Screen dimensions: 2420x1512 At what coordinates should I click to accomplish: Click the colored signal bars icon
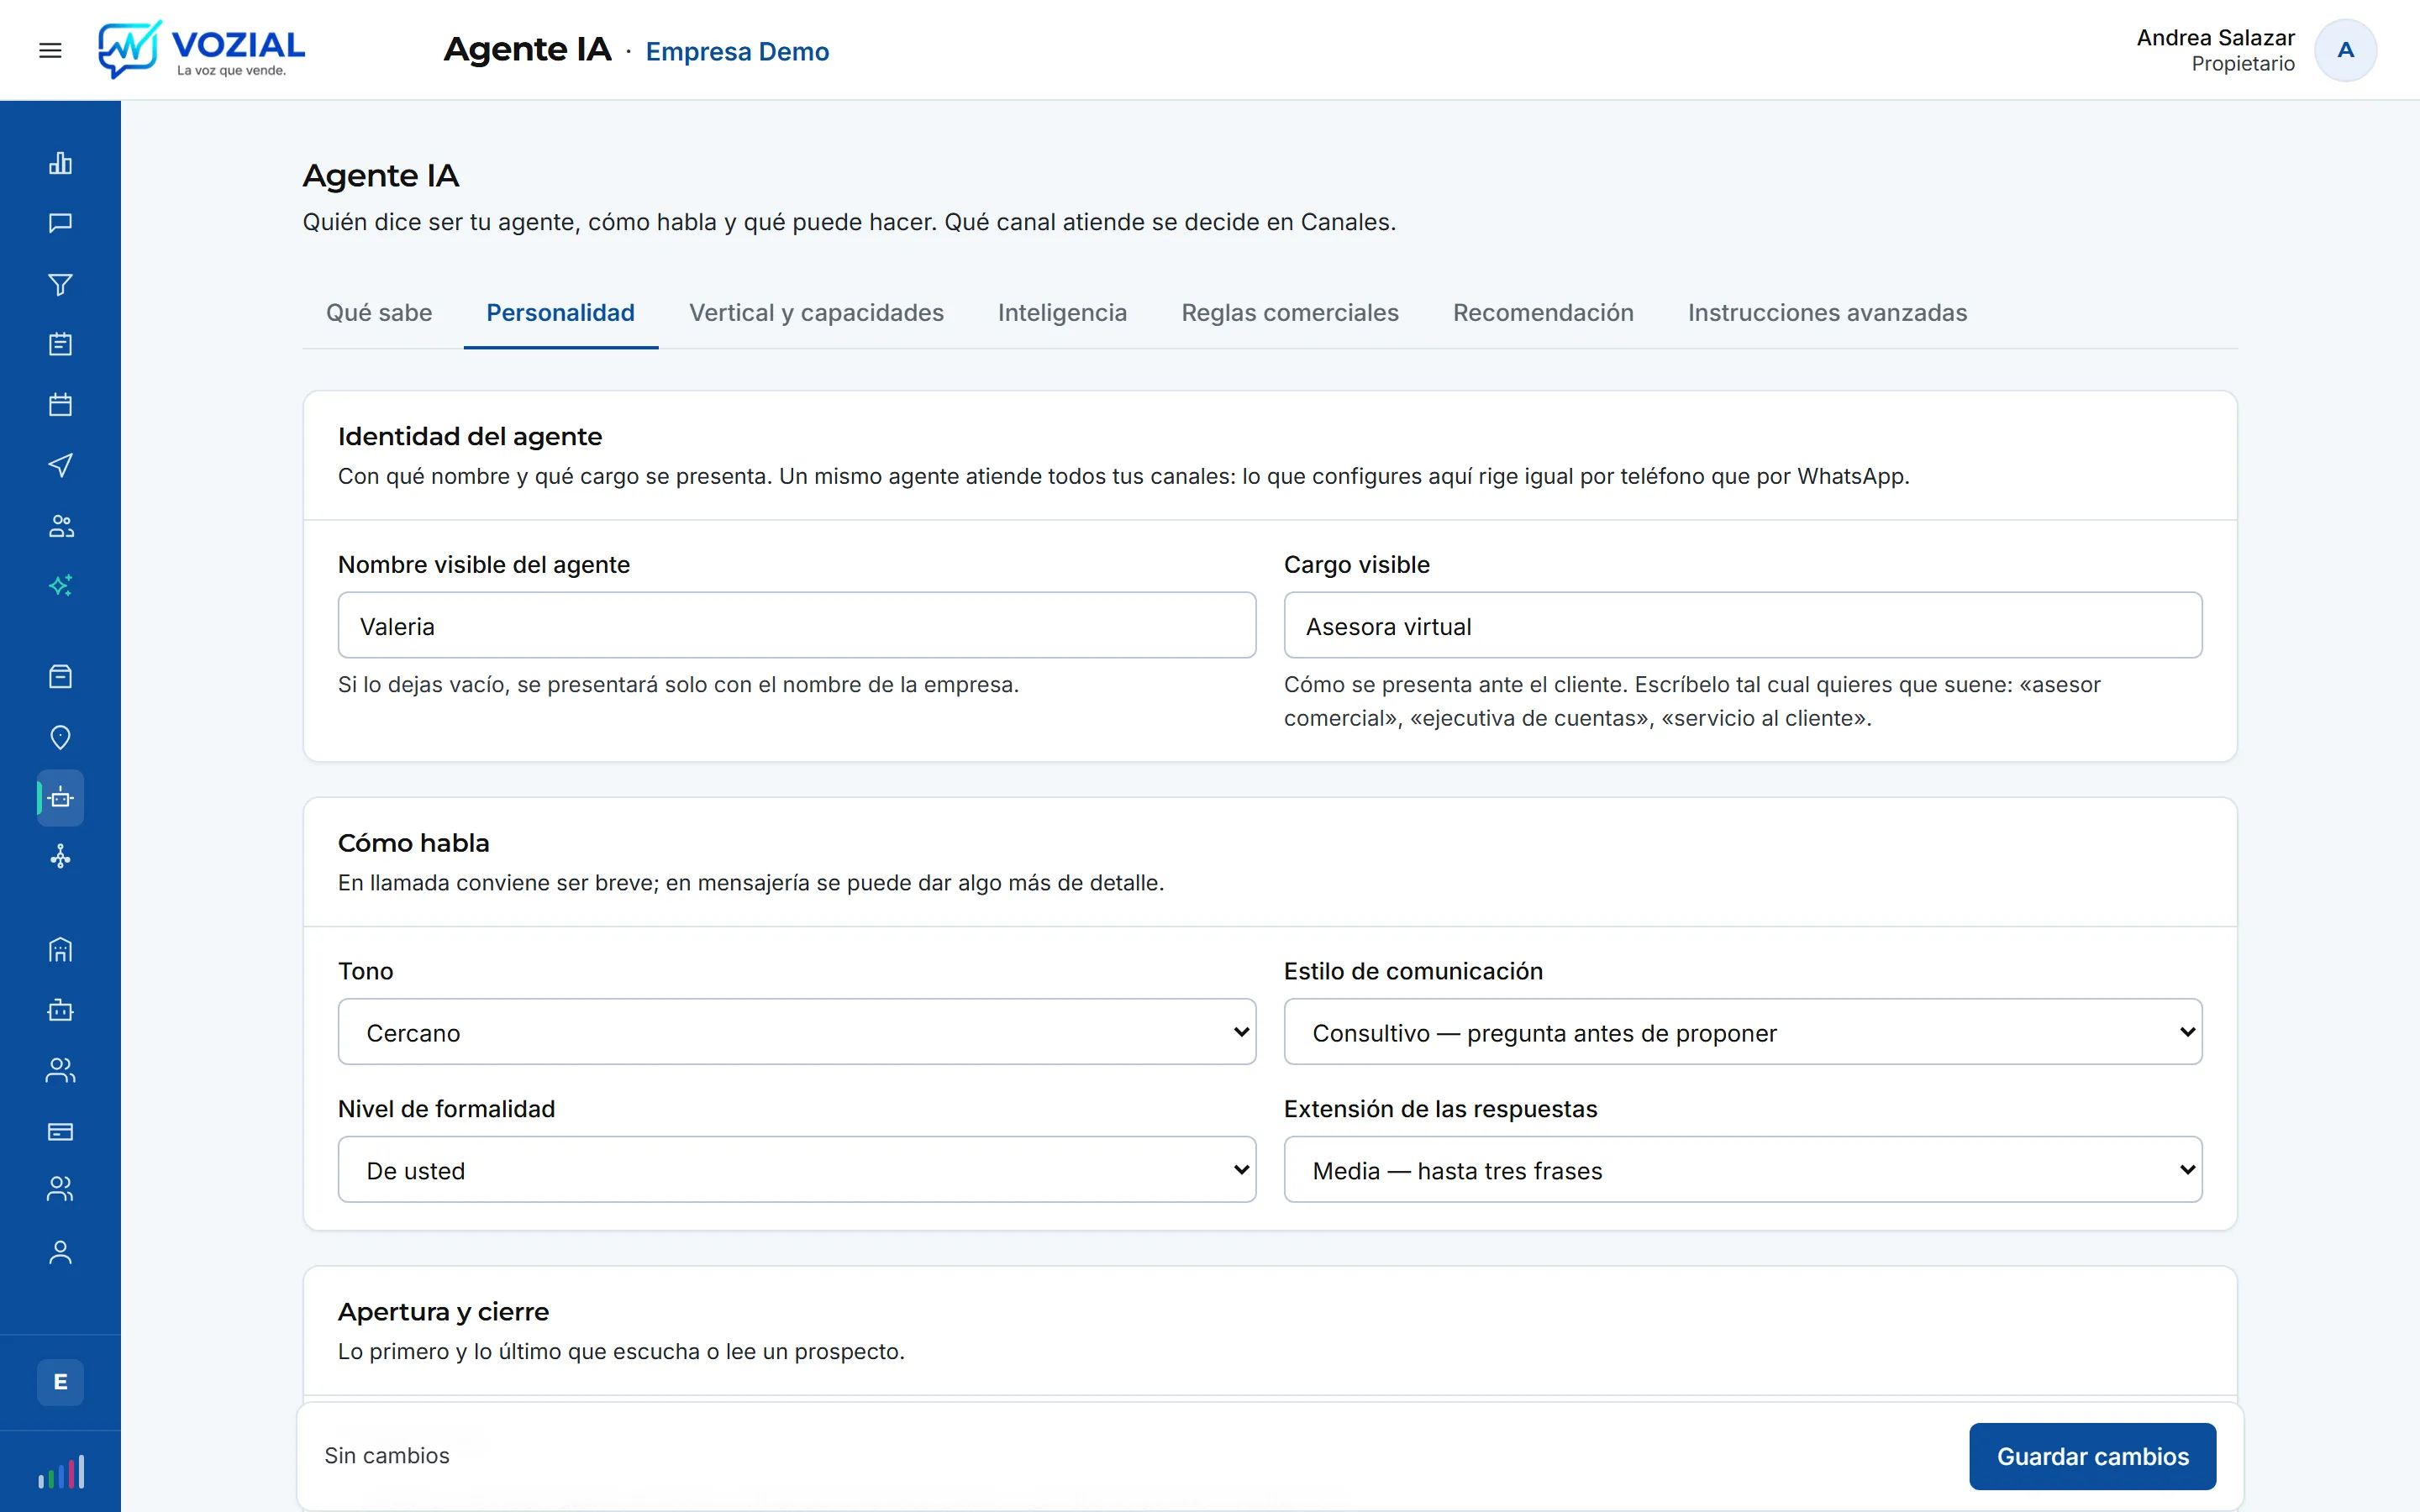(x=60, y=1472)
